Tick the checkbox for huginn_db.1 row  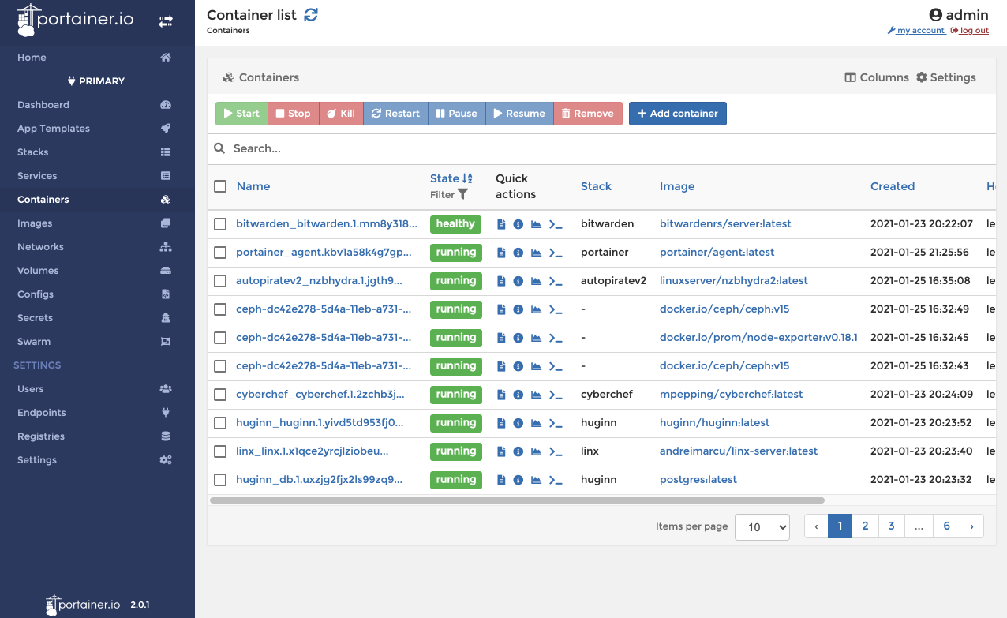[220, 480]
